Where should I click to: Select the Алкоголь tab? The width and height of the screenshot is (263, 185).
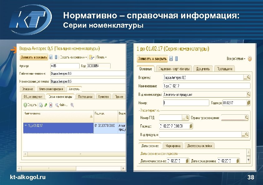74,89
